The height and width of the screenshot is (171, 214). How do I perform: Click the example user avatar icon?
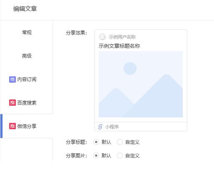(102, 37)
